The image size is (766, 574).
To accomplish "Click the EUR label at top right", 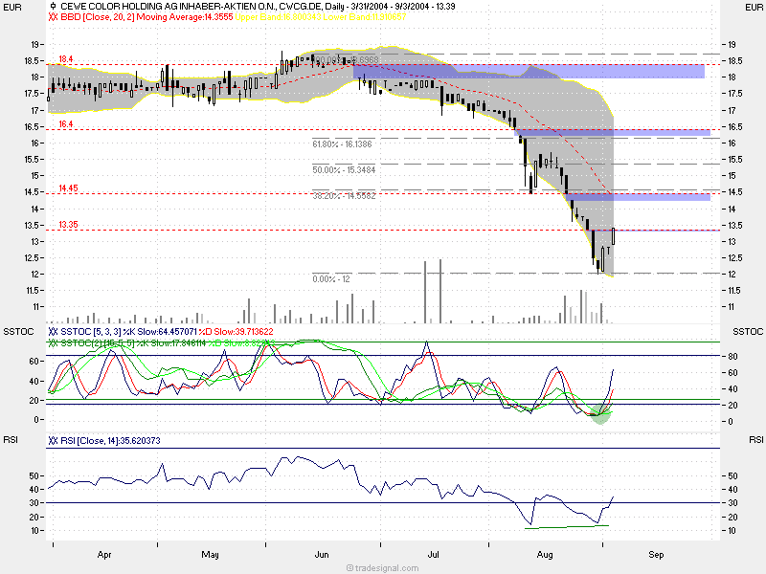I will coord(754,8).
